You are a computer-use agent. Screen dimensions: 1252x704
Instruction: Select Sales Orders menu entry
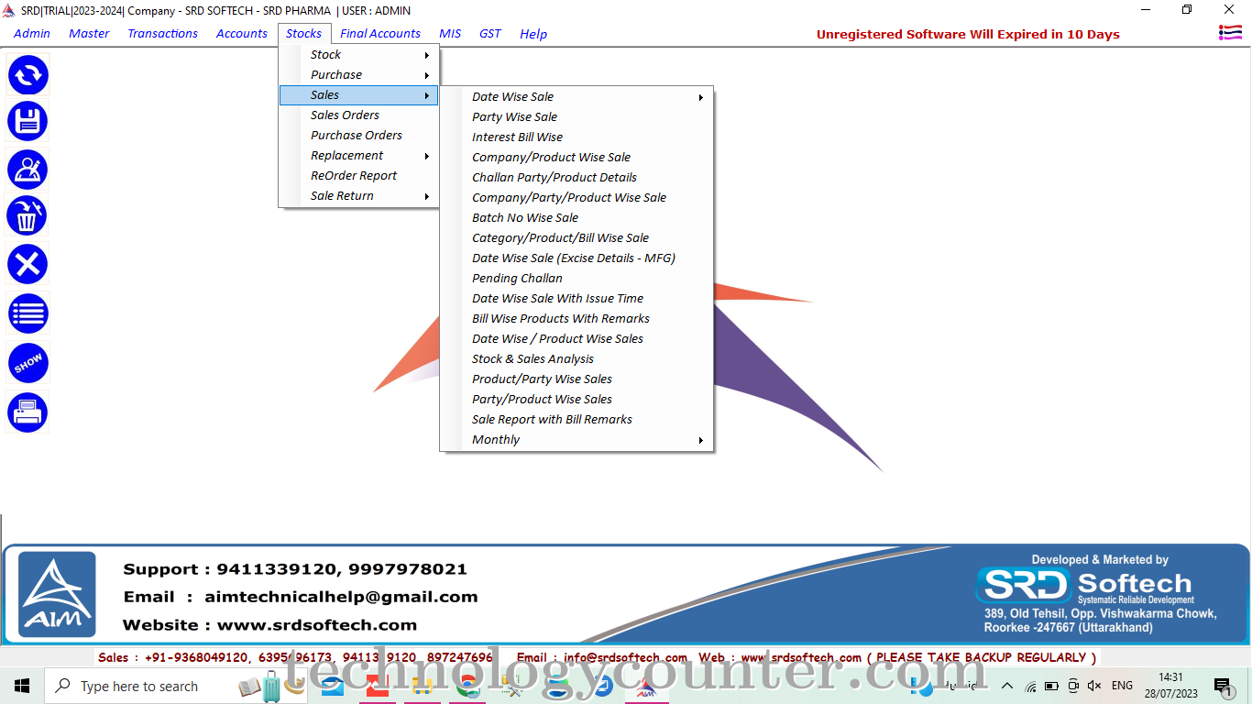pos(359,115)
